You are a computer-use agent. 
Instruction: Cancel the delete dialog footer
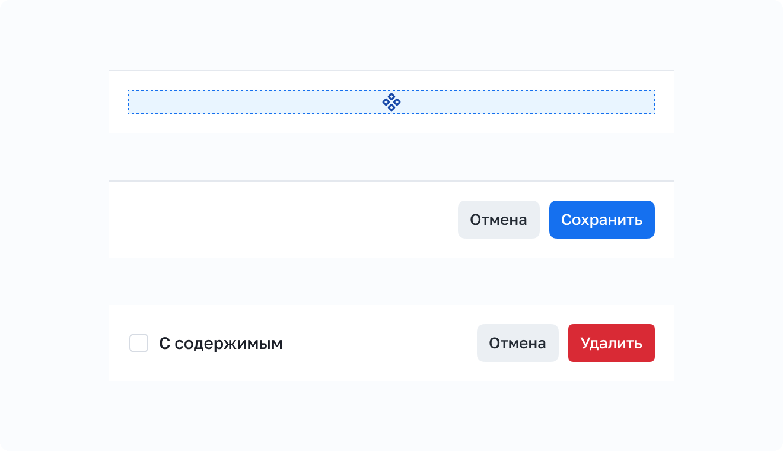(x=517, y=343)
